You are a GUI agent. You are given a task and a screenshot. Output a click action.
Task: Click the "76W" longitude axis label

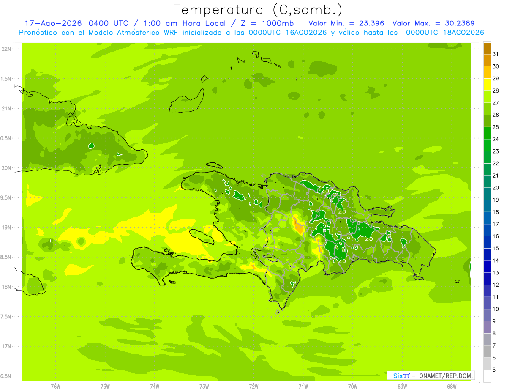tap(55, 387)
